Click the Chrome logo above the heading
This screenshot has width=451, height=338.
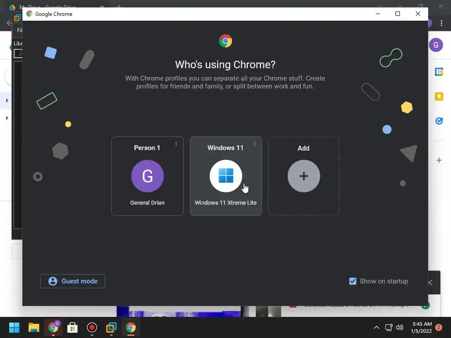[225, 41]
